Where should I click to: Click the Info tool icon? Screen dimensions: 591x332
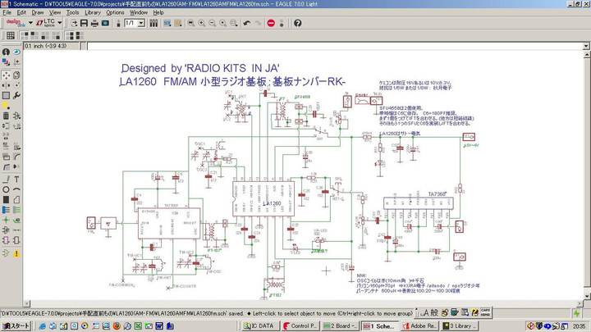click(x=6, y=52)
